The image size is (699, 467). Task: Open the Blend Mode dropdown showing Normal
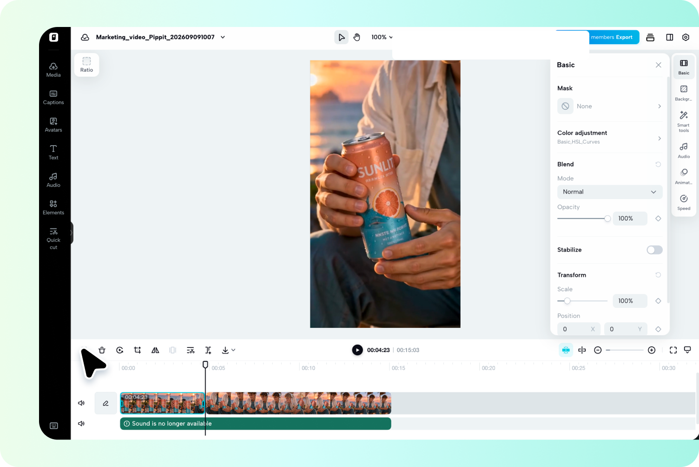pyautogui.click(x=610, y=192)
